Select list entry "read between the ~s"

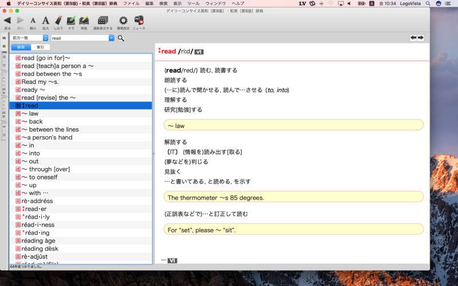coord(81,74)
